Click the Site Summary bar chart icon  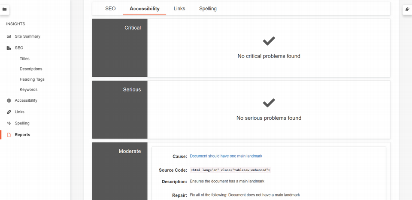click(x=9, y=36)
